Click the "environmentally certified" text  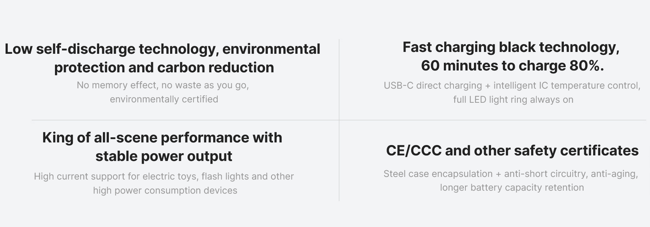pos(164,99)
